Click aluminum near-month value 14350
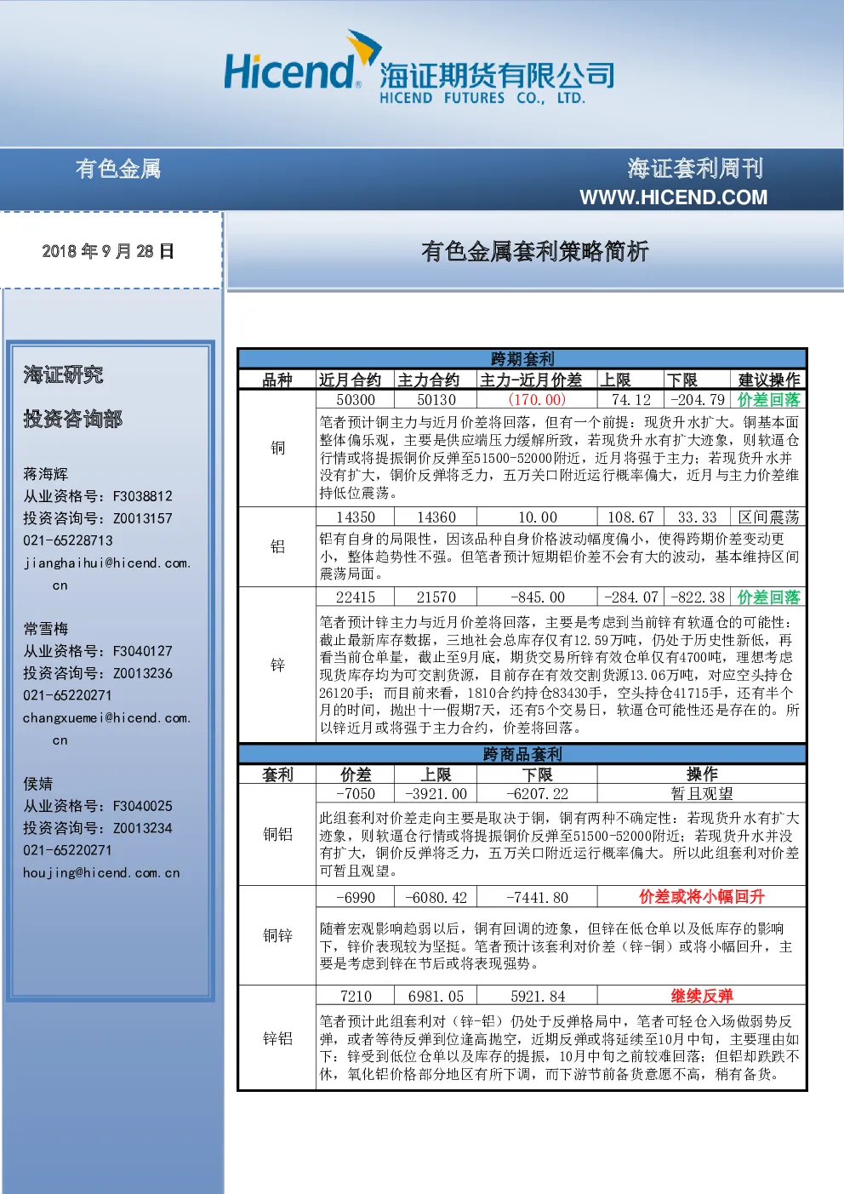This screenshot has width=844, height=1194. pyautogui.click(x=356, y=517)
